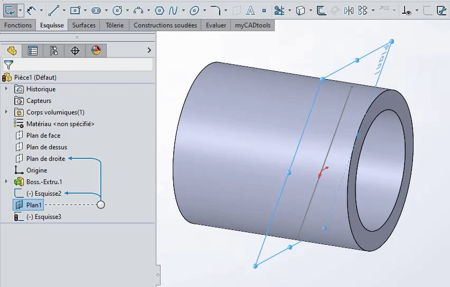Open the Sketch Fillet dropdown arrow
Screen dimensions: 450x287
(x=226, y=11)
